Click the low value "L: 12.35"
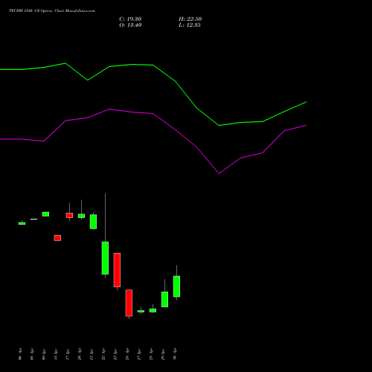The height and width of the screenshot is (372, 372). 190,25
